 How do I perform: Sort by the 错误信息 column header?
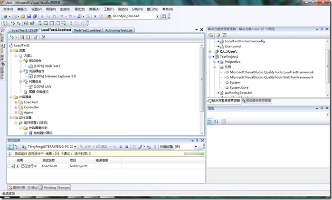(x=108, y=161)
